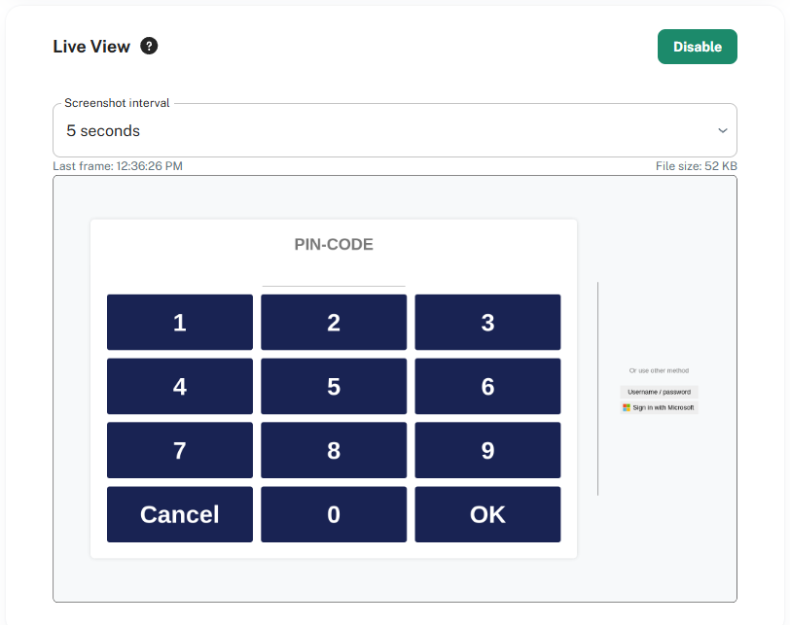The height and width of the screenshot is (625, 790).
Task: Cancel the PIN-code entry
Action: coord(180,514)
